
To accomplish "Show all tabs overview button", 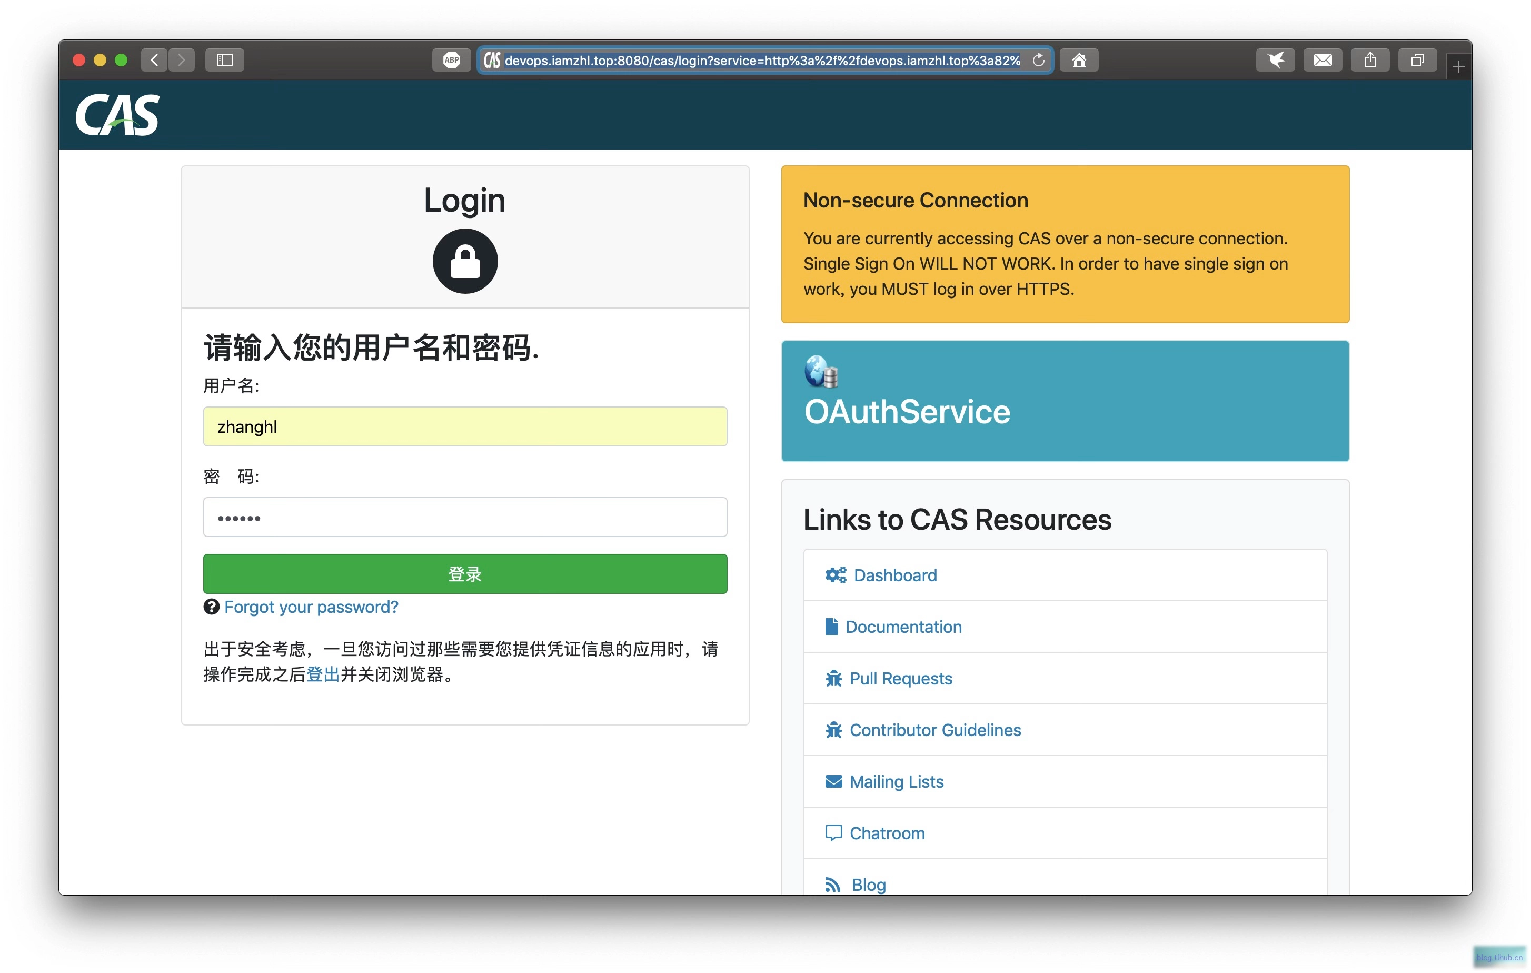I will (1417, 60).
